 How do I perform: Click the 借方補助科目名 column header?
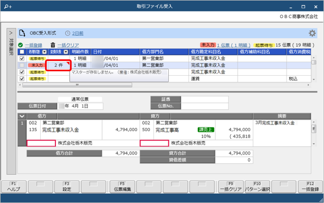pyautogui.click(x=262, y=52)
